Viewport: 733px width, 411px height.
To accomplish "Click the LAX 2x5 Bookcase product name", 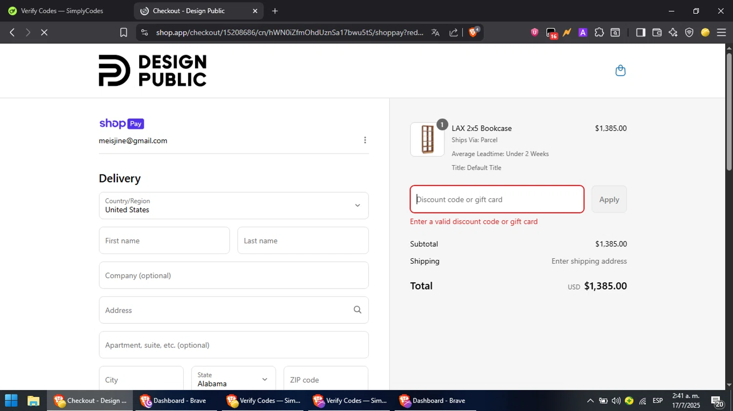I will click(482, 128).
